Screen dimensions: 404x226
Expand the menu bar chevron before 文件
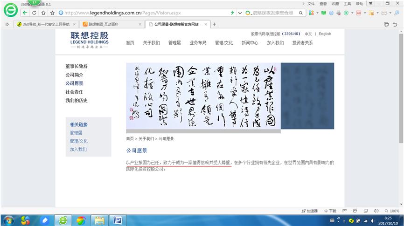(303, 4)
